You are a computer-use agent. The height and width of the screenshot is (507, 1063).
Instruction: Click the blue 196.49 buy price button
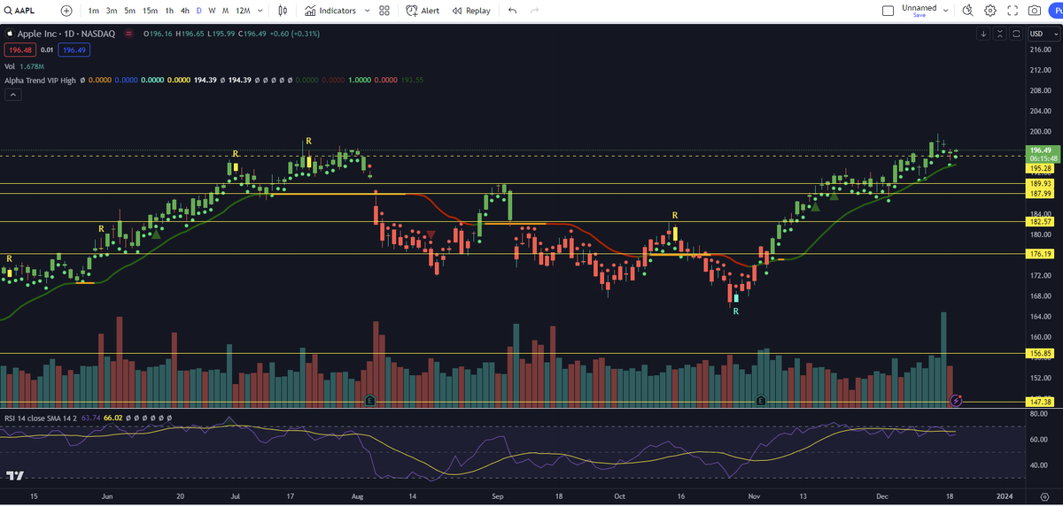click(74, 50)
